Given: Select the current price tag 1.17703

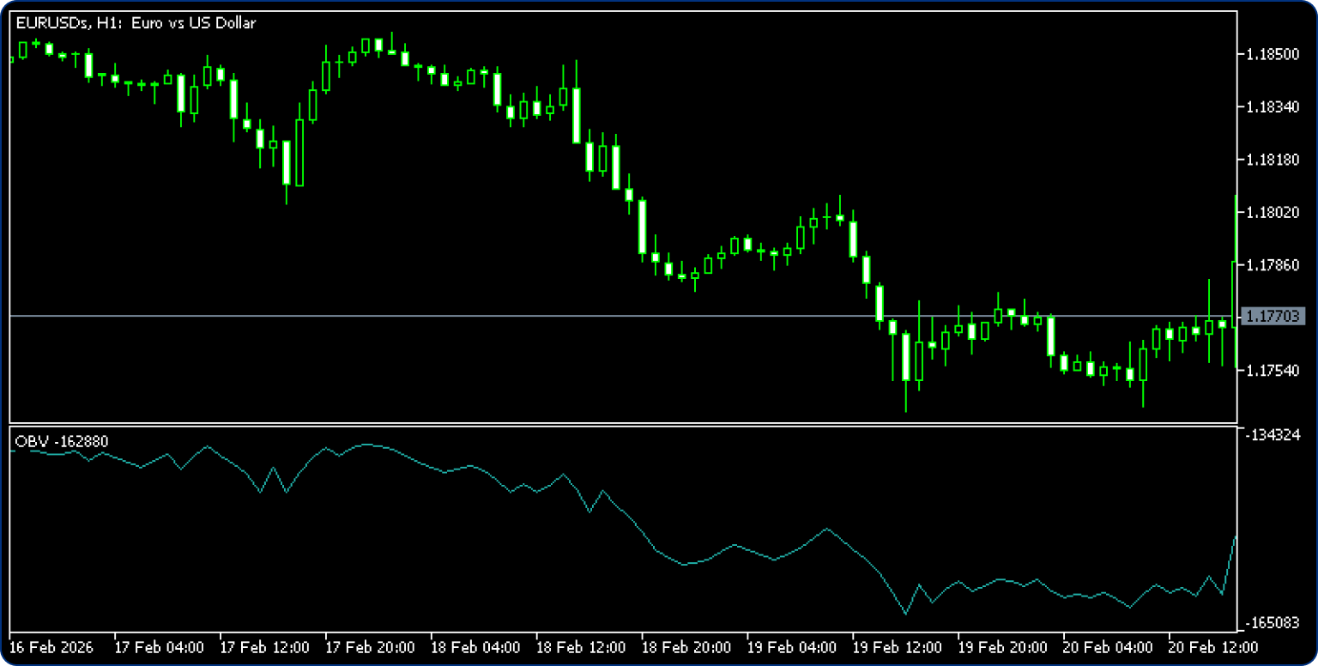Looking at the screenshot, I should pos(1273,317).
